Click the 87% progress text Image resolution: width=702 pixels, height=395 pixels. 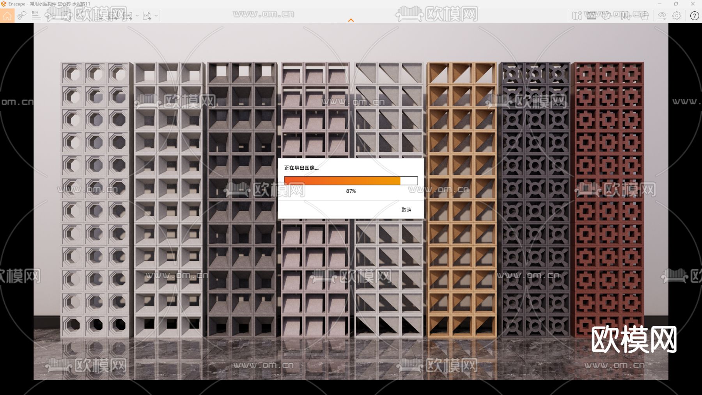351,191
